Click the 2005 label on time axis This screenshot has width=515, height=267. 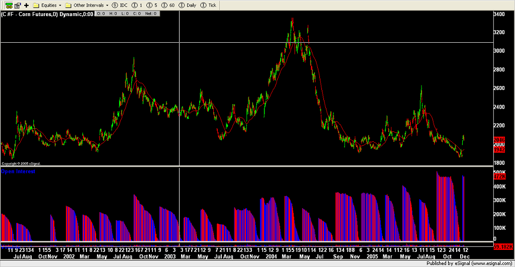(x=372, y=256)
